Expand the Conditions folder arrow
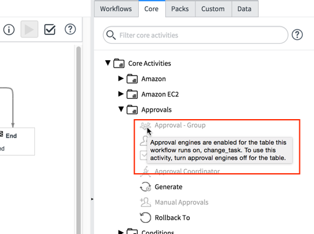Viewport: 314px width, 234px height. point(121,232)
